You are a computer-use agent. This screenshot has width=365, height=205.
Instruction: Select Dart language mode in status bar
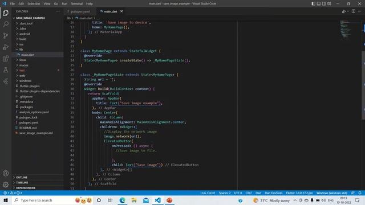(x=258, y=193)
